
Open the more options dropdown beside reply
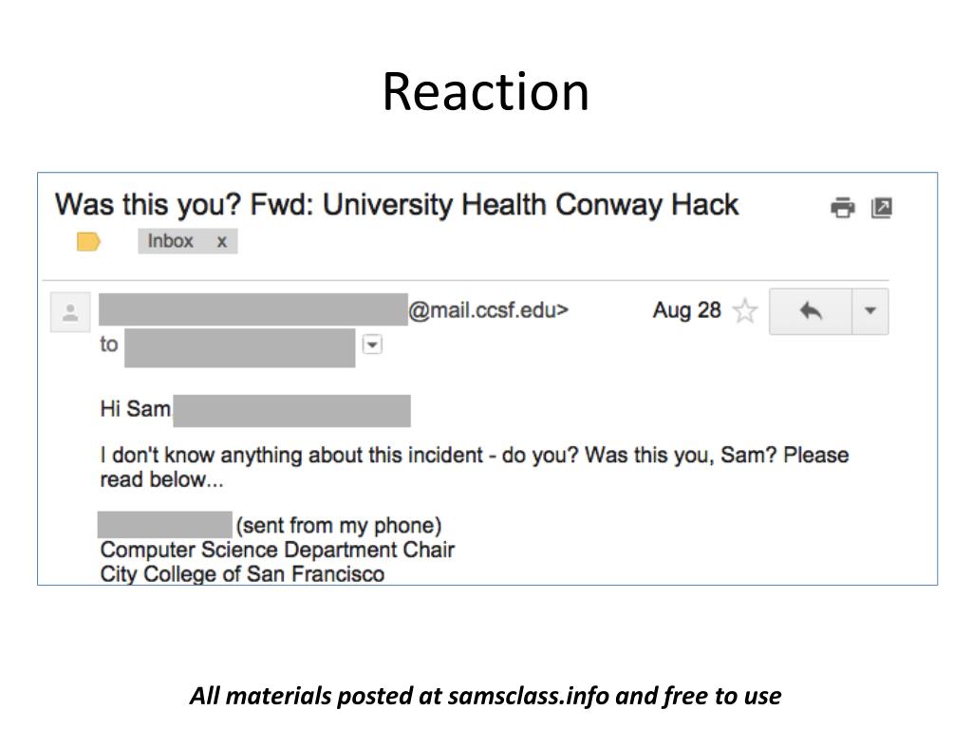(x=870, y=311)
